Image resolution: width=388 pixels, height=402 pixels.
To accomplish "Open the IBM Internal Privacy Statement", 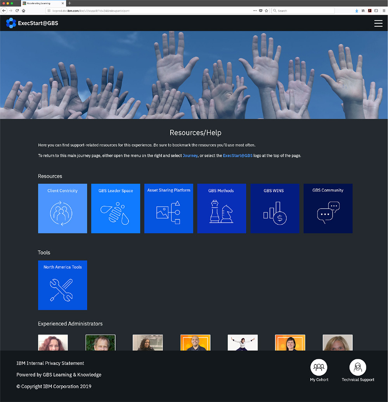I will [50, 363].
